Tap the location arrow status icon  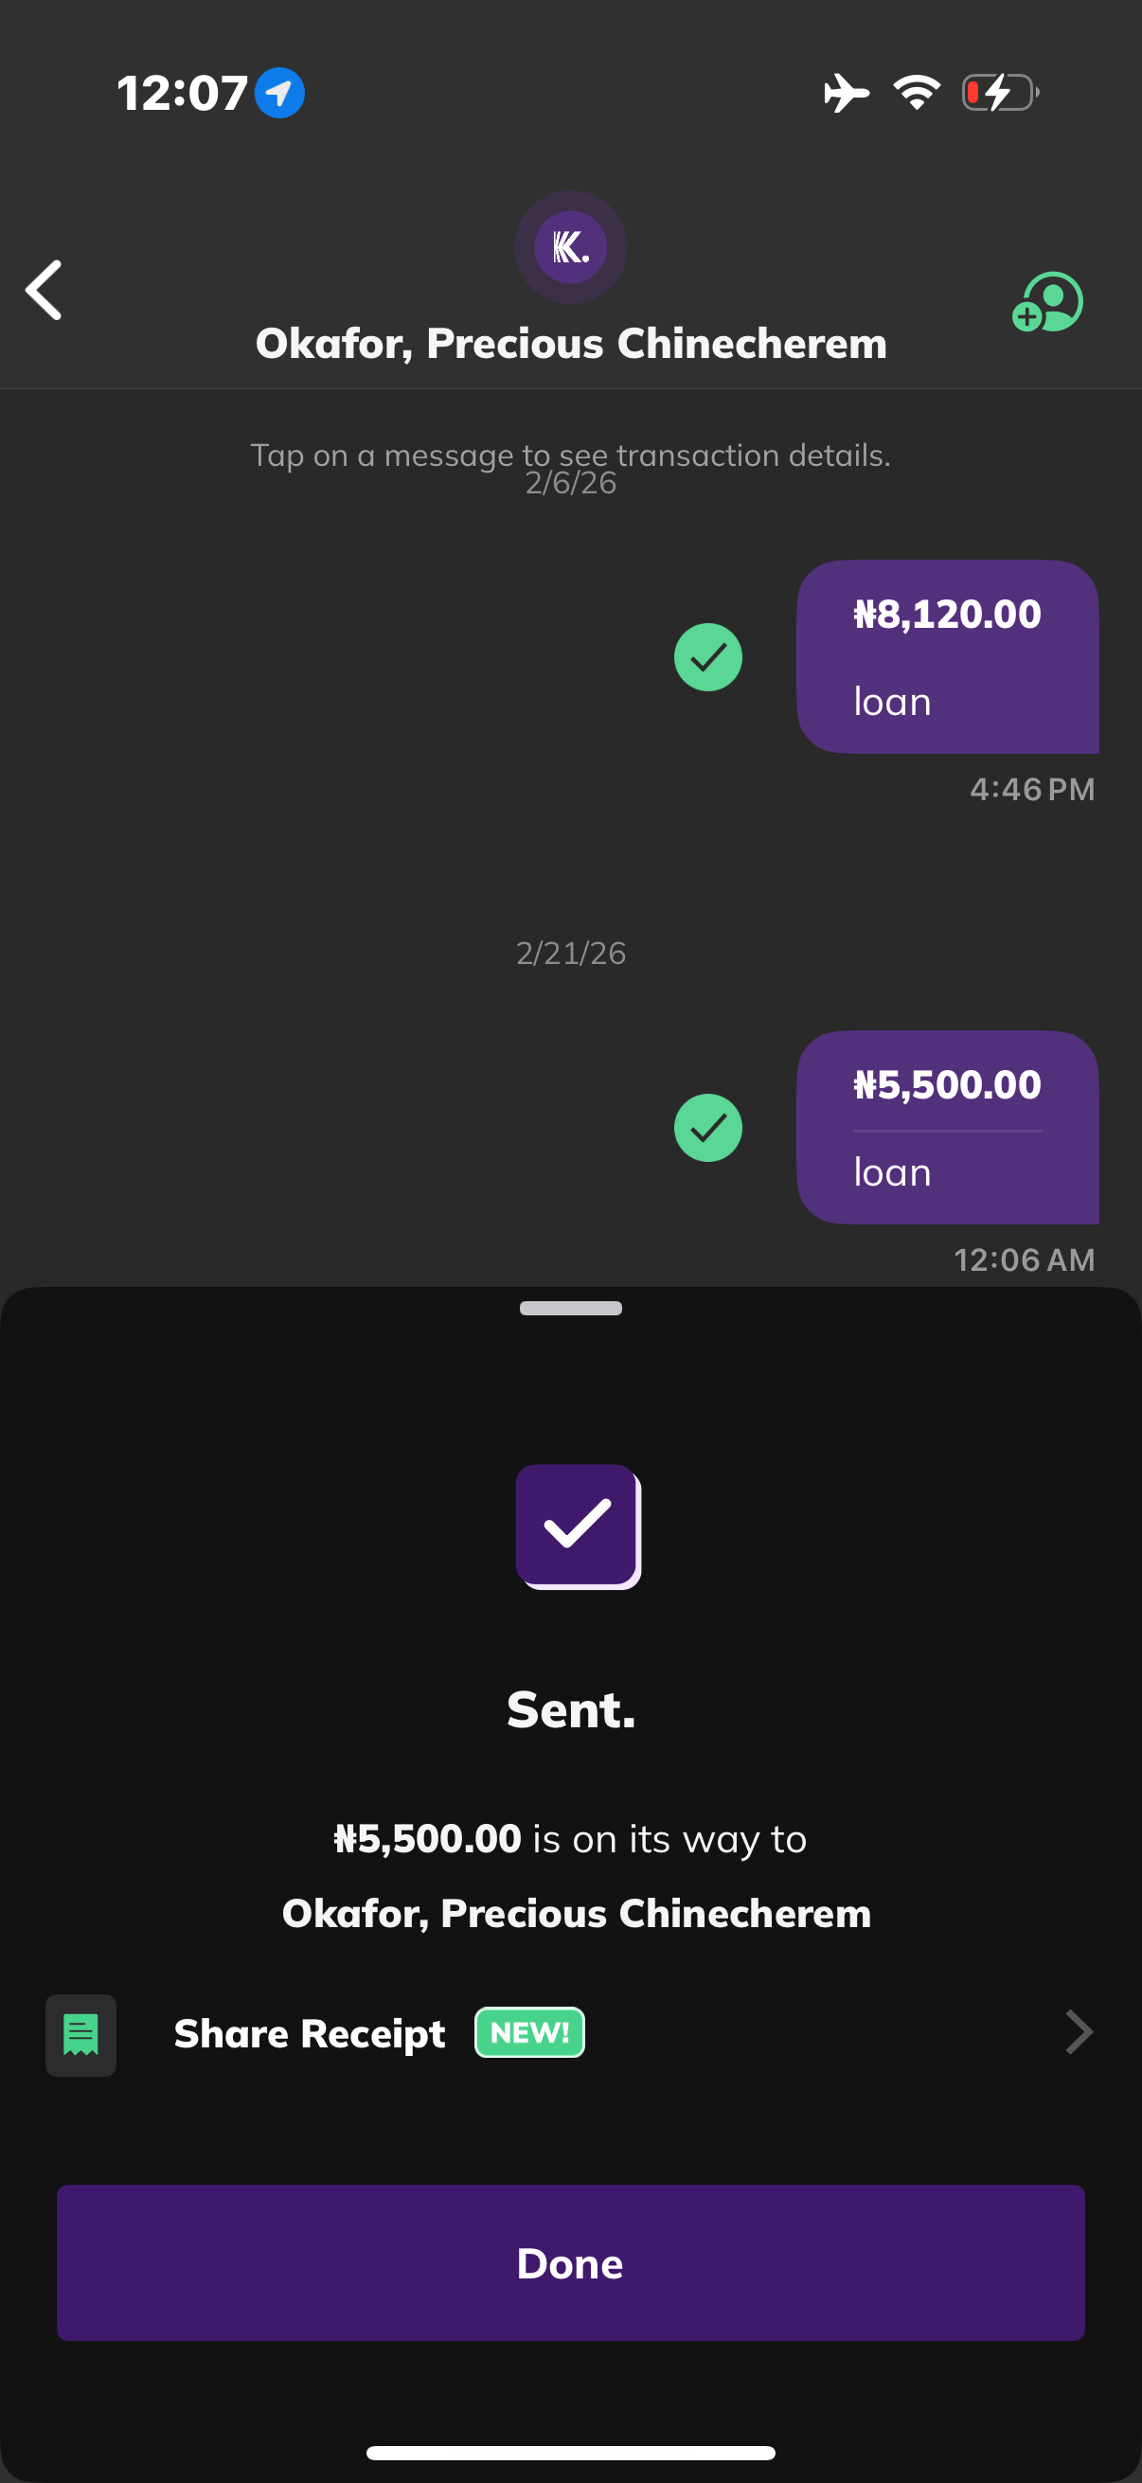click(279, 94)
